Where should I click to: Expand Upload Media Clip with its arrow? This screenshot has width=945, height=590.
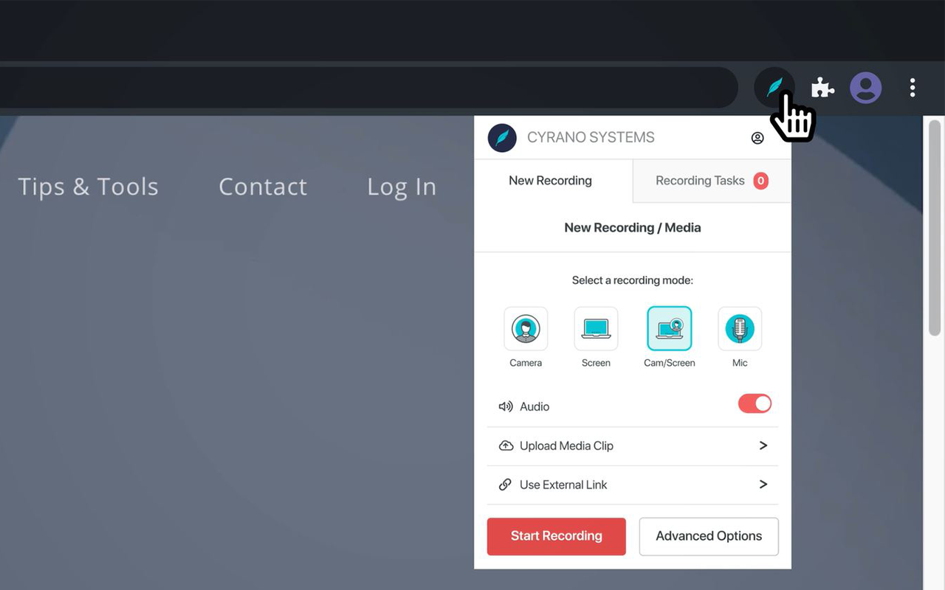tap(763, 445)
